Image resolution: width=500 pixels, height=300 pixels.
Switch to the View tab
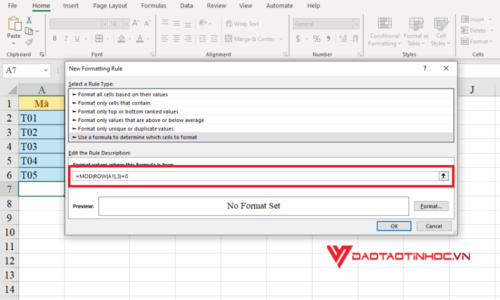coord(245,5)
